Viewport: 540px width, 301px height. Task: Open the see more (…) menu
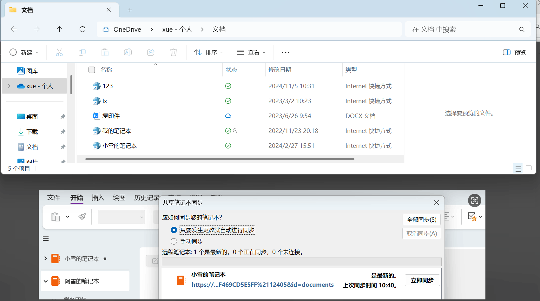tap(286, 53)
